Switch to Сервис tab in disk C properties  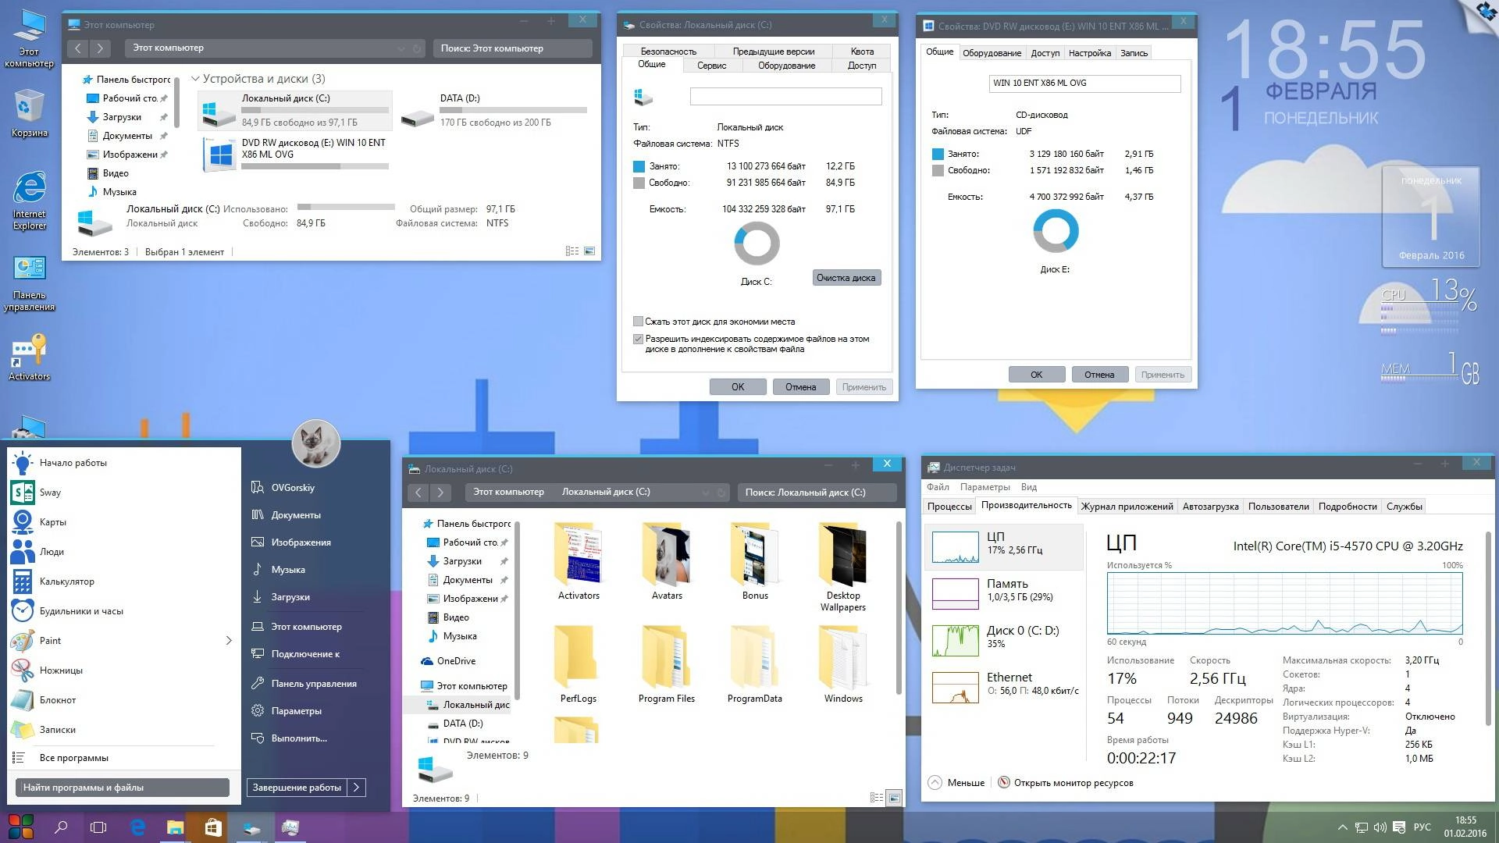click(711, 66)
